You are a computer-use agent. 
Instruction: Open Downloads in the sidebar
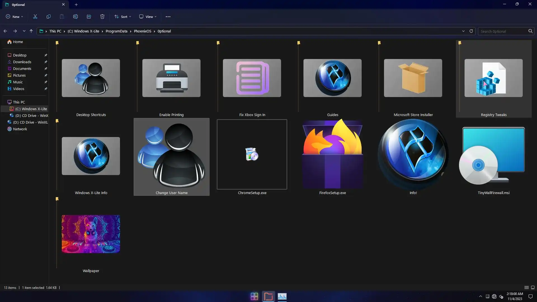pyautogui.click(x=22, y=62)
